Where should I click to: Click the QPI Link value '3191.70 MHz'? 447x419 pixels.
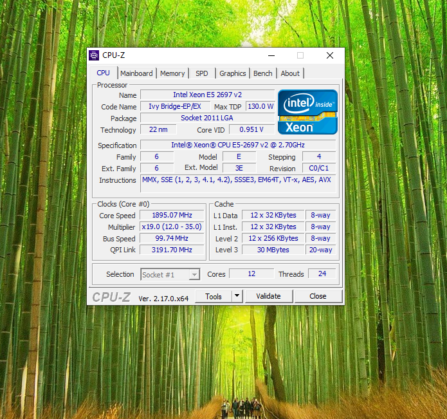[172, 250]
